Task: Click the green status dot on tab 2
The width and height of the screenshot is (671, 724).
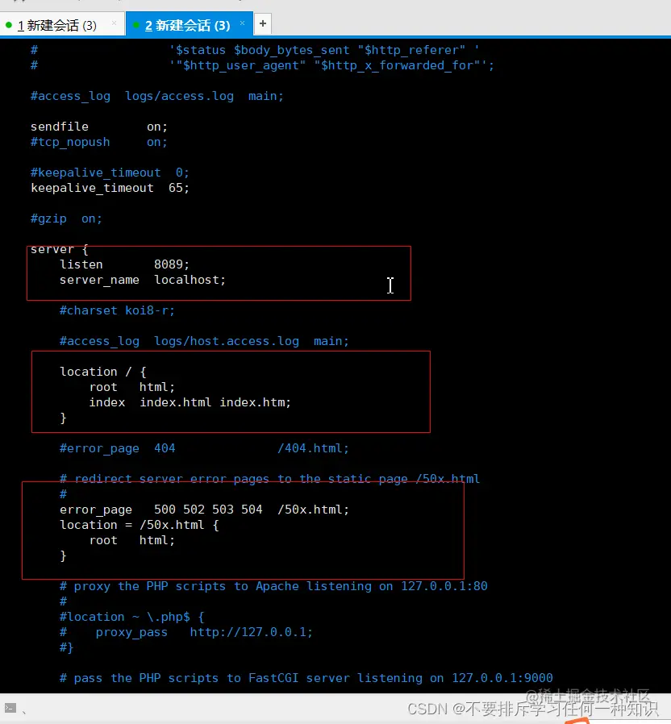Action: click(x=136, y=25)
